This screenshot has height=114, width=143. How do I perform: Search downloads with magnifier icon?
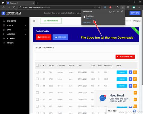click(x=114, y=11)
